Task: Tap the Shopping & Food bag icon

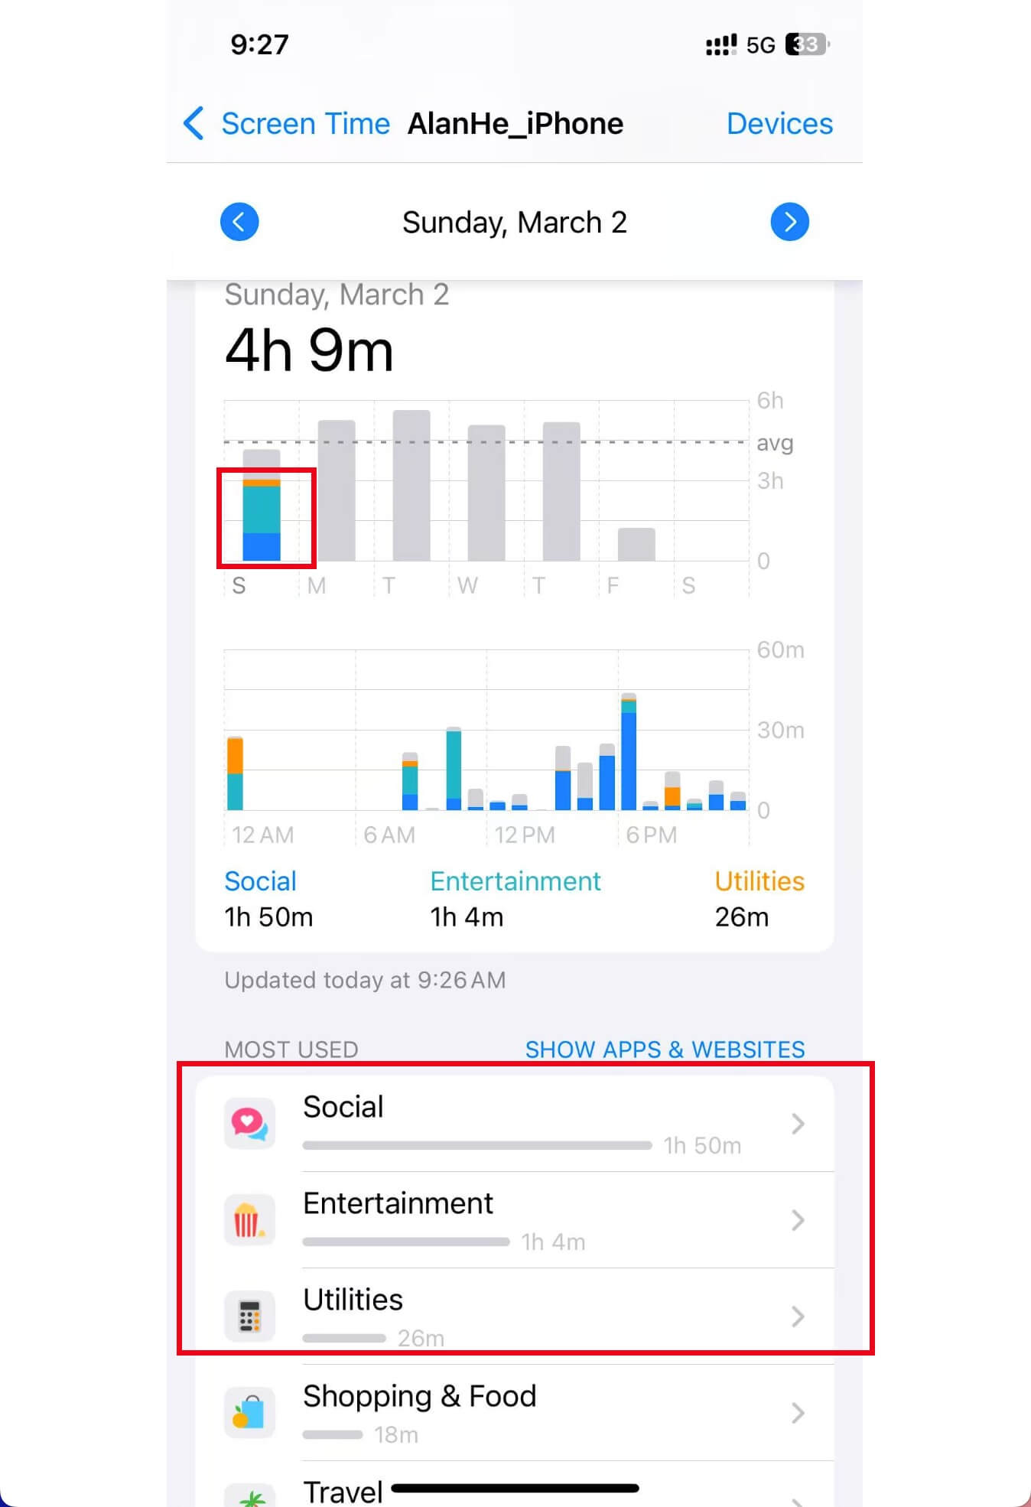Action: click(249, 1412)
